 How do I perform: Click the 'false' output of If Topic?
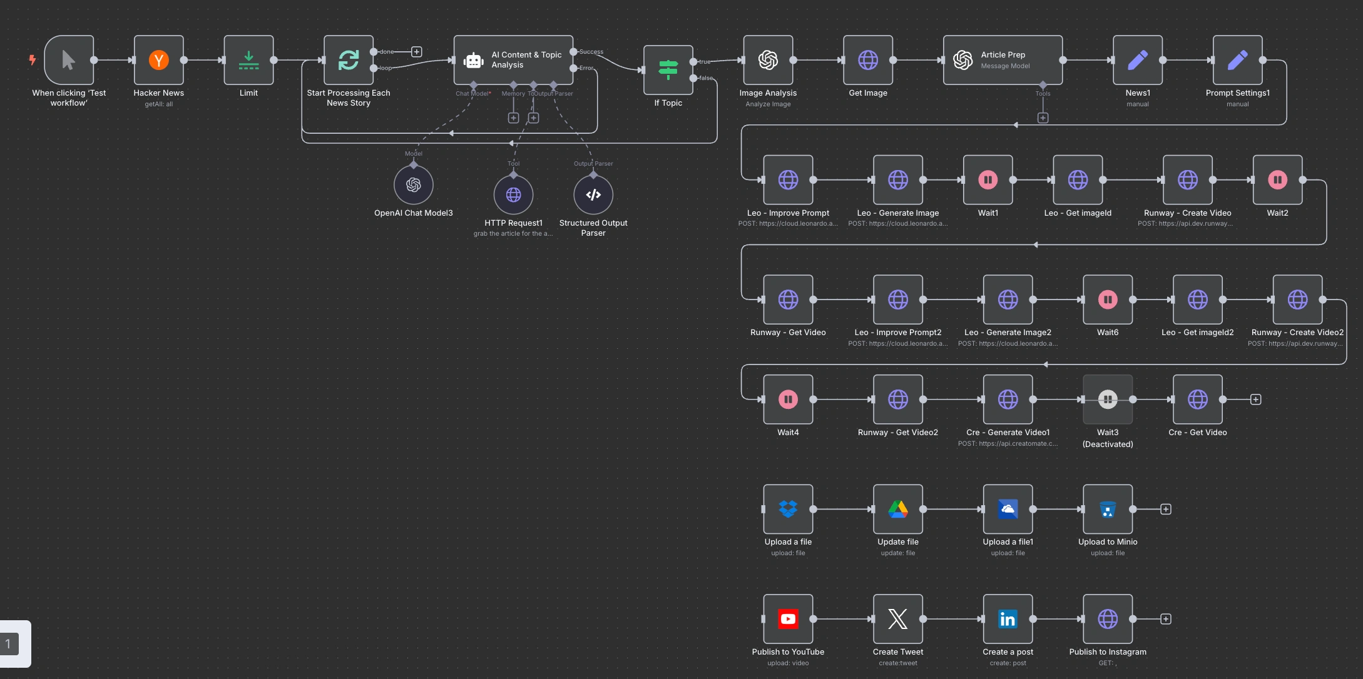pyautogui.click(x=693, y=78)
